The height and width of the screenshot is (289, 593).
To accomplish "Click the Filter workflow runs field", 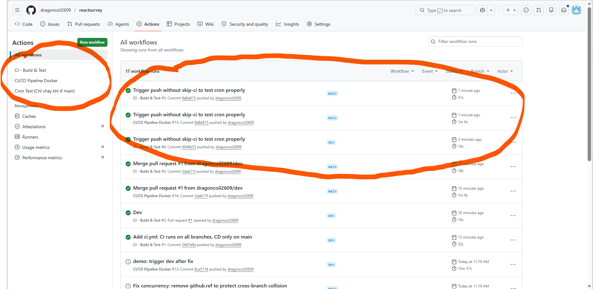I will coord(475,41).
